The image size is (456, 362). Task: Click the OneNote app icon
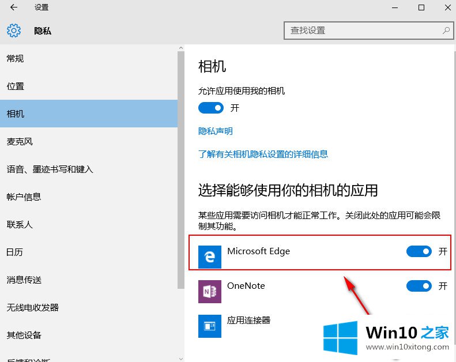point(210,292)
